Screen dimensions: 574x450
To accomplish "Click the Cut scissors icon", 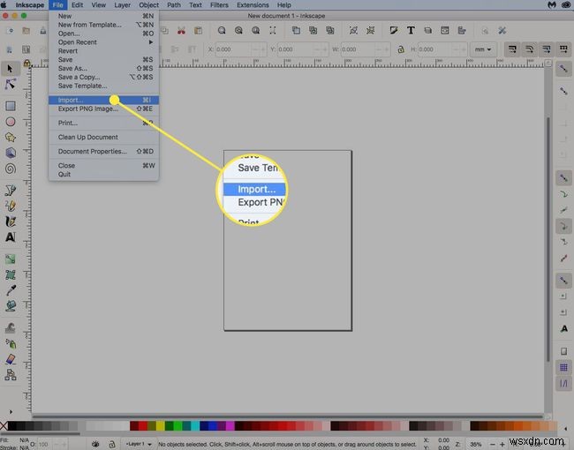I will point(181,30).
